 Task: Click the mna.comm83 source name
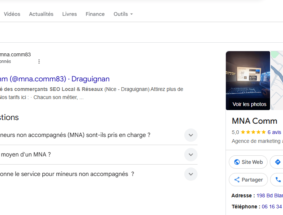pos(15,54)
